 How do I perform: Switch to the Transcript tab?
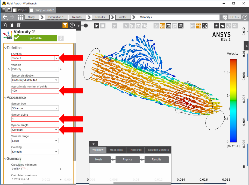tap(135, 150)
